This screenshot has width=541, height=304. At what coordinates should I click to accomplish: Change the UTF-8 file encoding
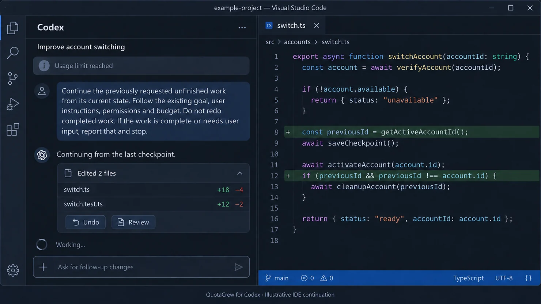(504, 278)
